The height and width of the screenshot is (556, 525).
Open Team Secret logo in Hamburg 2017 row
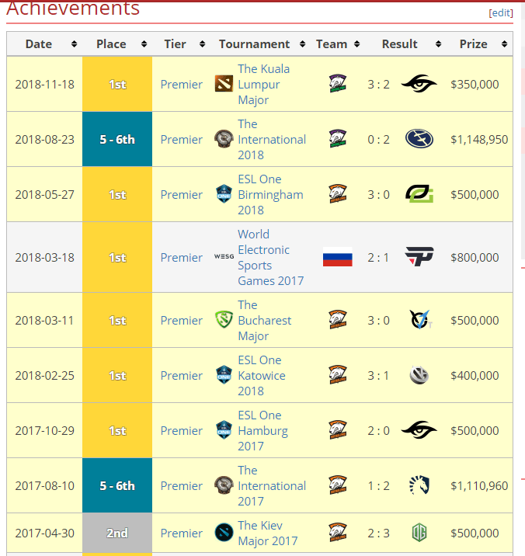419,430
